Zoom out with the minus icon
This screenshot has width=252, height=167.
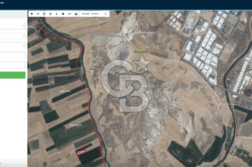(38, 14)
